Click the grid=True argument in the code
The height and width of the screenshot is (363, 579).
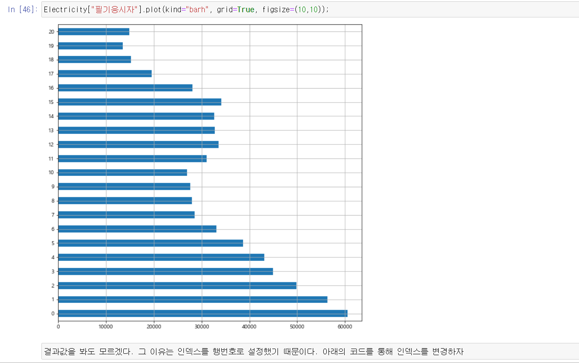[x=236, y=10]
